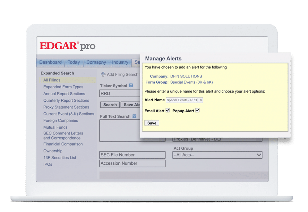
Task: Open Proxy Statement Sections link
Action: point(66,107)
